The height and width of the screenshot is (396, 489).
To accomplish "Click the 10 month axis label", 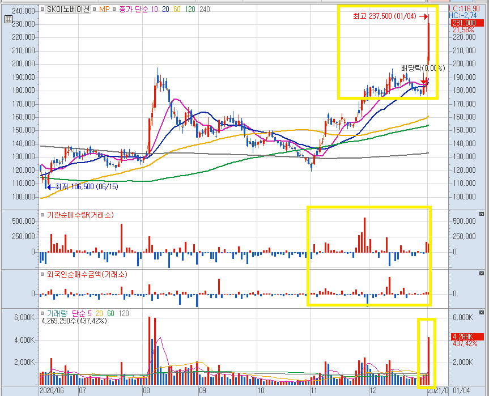I will point(261,391).
